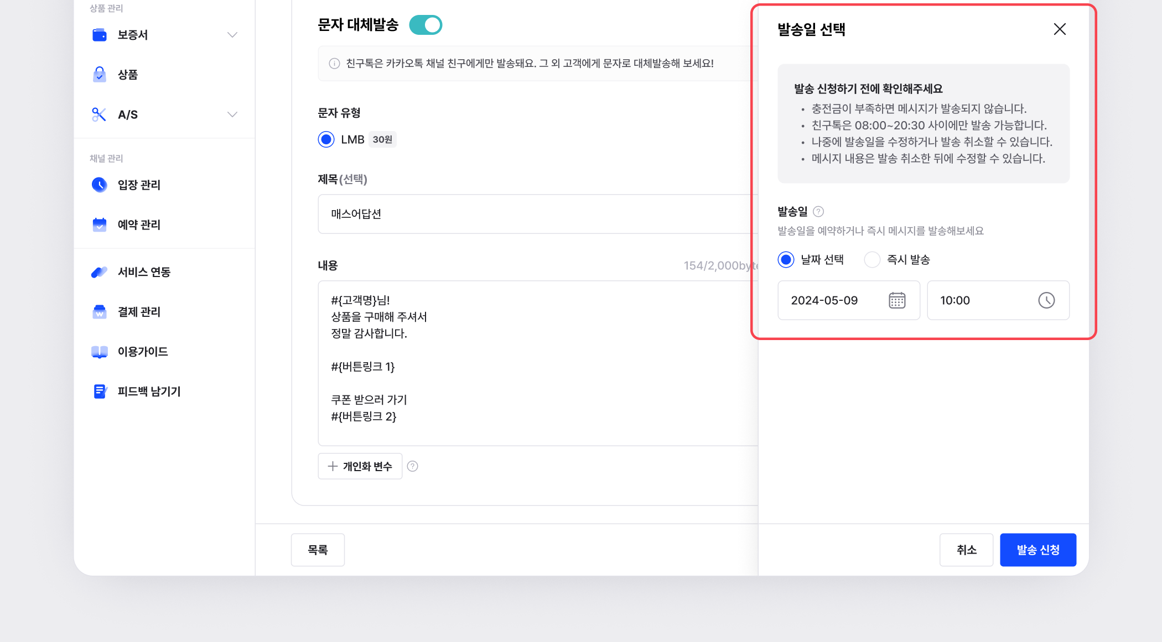
Task: Click the 피드백 남기기 note icon
Action: coord(99,392)
